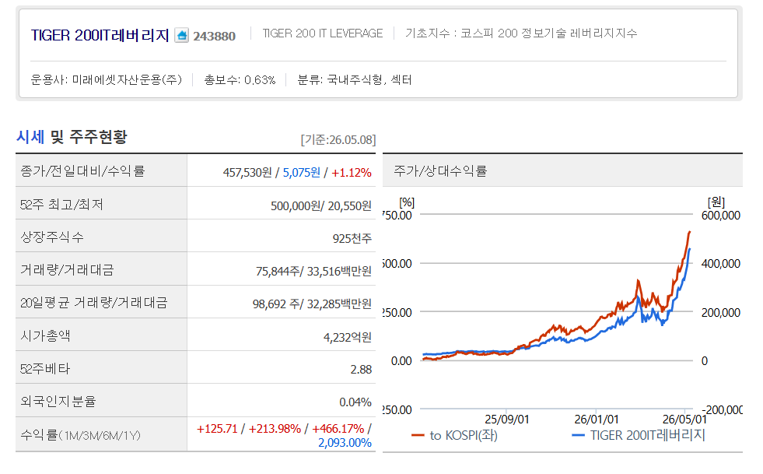Click the blue TIGER 200IT레버리지 legend entry
This screenshot has width=763, height=474.
tap(639, 436)
